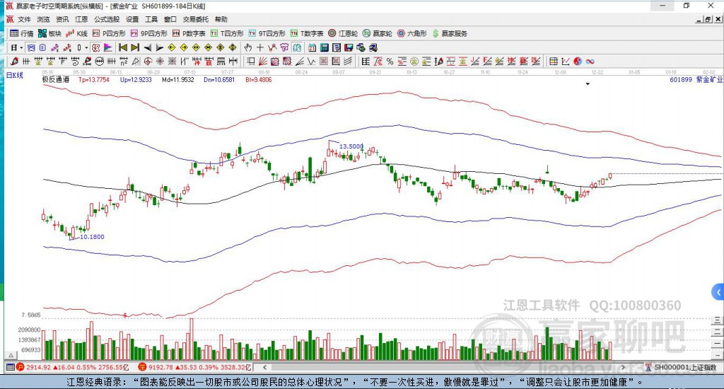The width and height of the screenshot is (724, 389).
Task: Open the 行情 quotes view
Action: pyautogui.click(x=22, y=33)
